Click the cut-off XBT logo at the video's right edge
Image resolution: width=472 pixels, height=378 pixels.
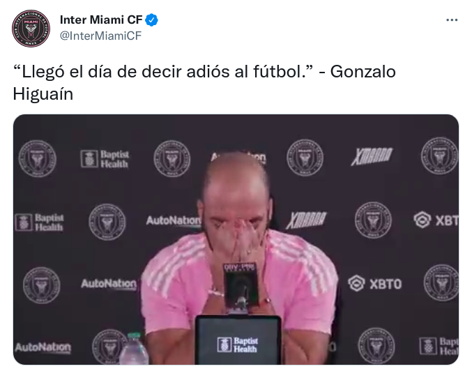(436, 220)
